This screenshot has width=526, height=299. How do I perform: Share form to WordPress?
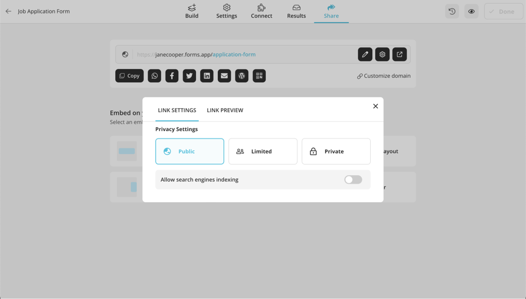241,76
